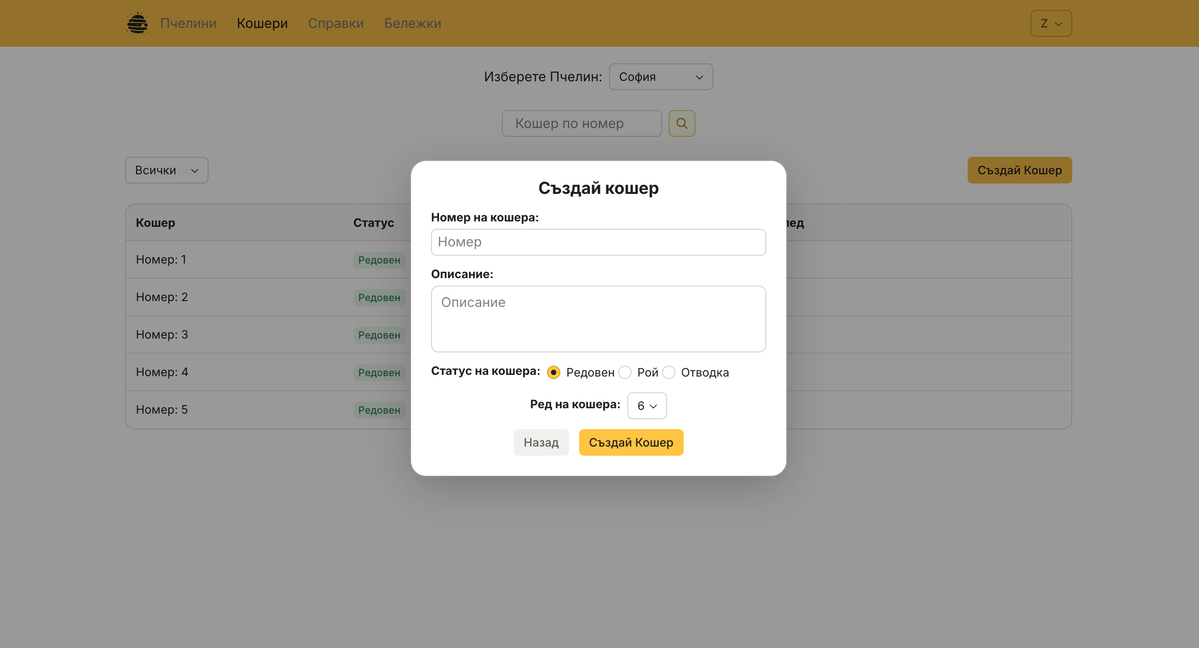Image resolution: width=1199 pixels, height=648 pixels.
Task: Select the Редовен radio button
Action: point(553,372)
